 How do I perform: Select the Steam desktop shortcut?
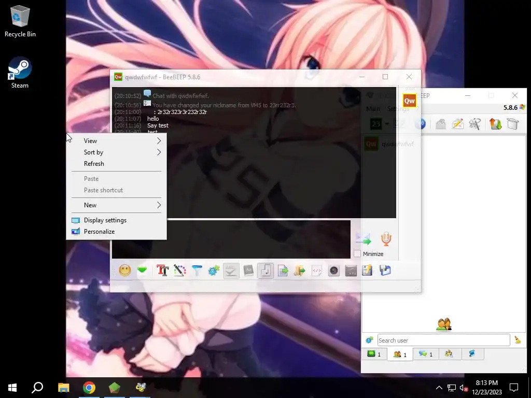coord(20,73)
